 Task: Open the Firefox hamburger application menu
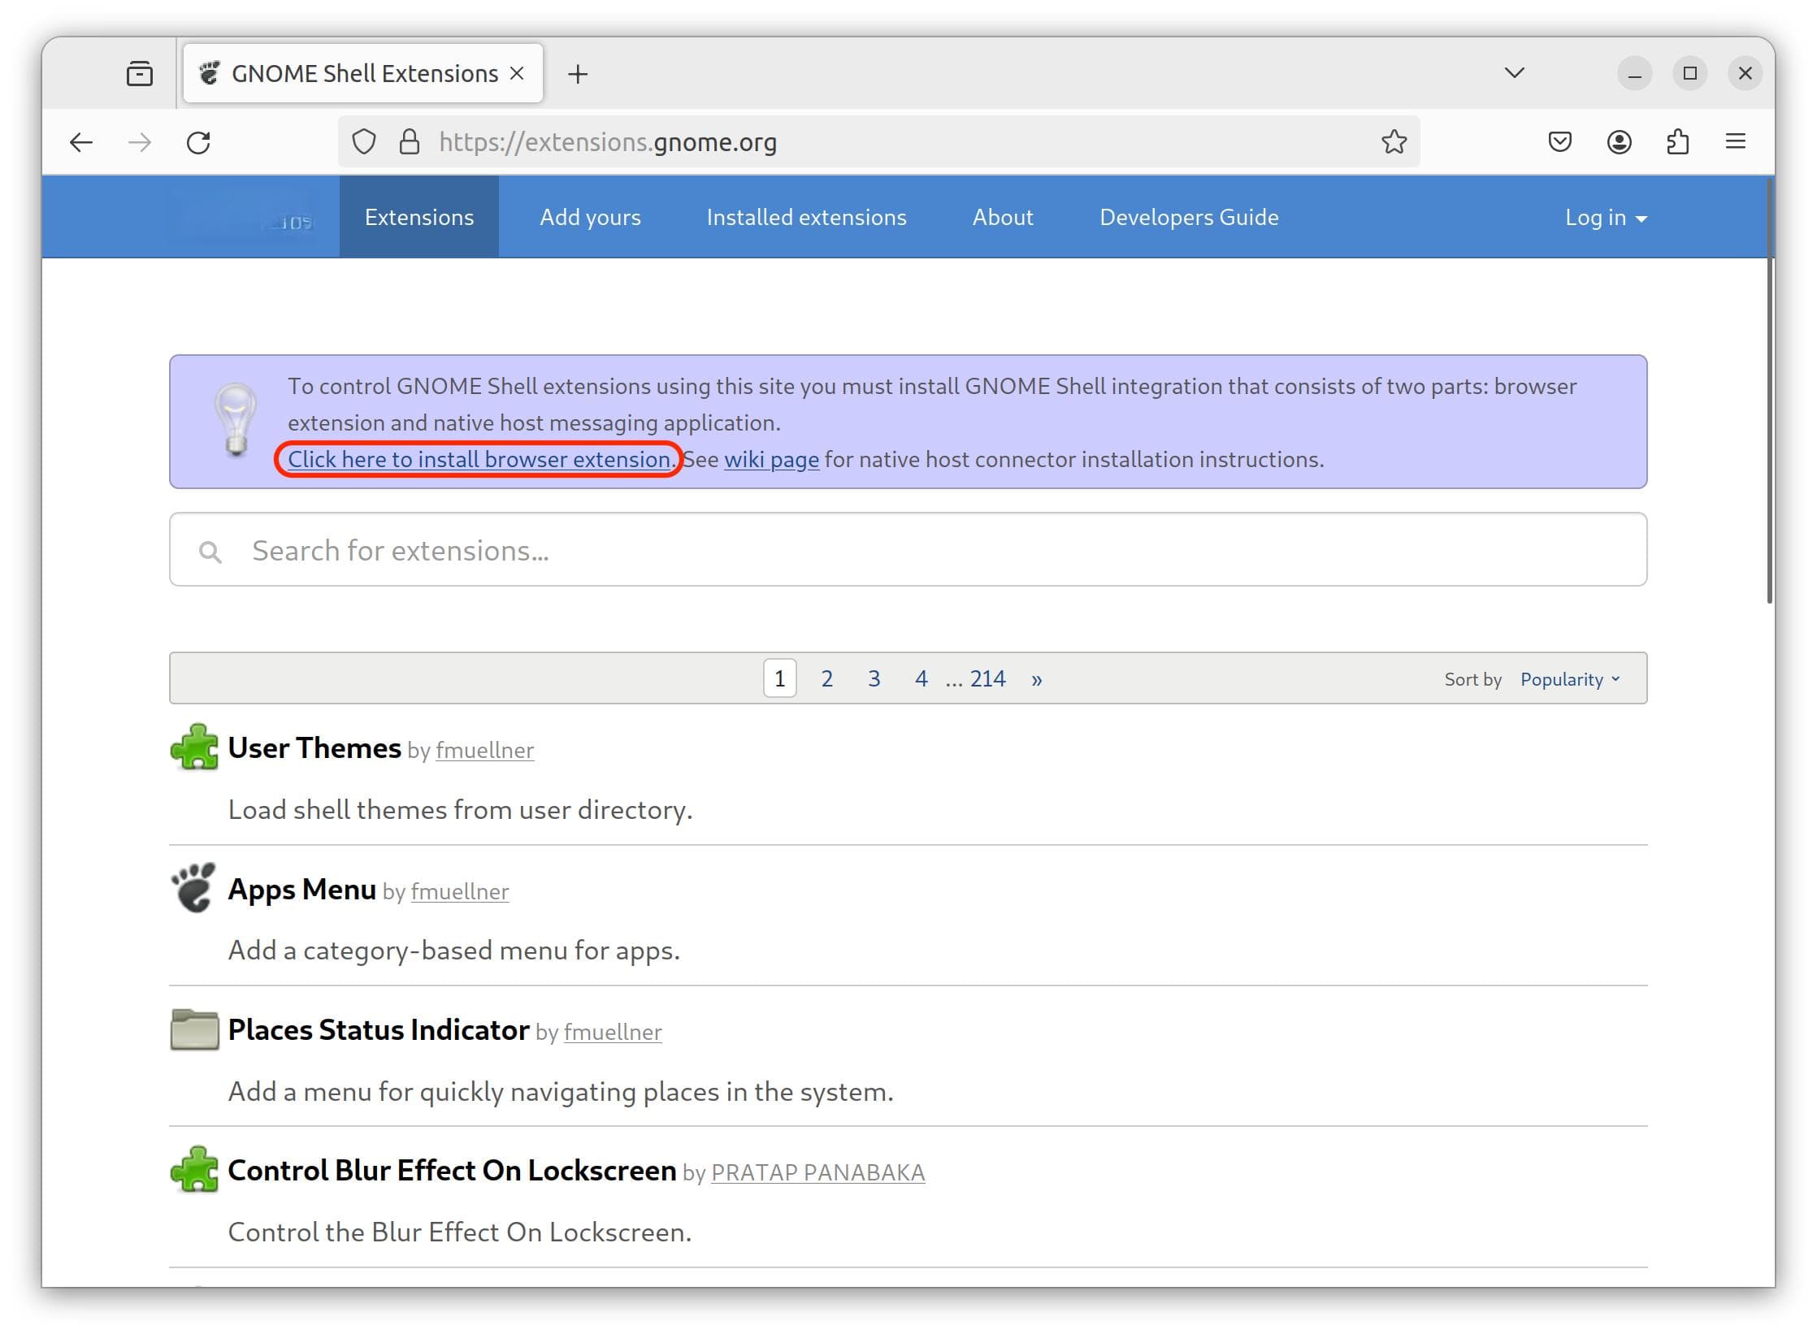pyautogui.click(x=1736, y=142)
